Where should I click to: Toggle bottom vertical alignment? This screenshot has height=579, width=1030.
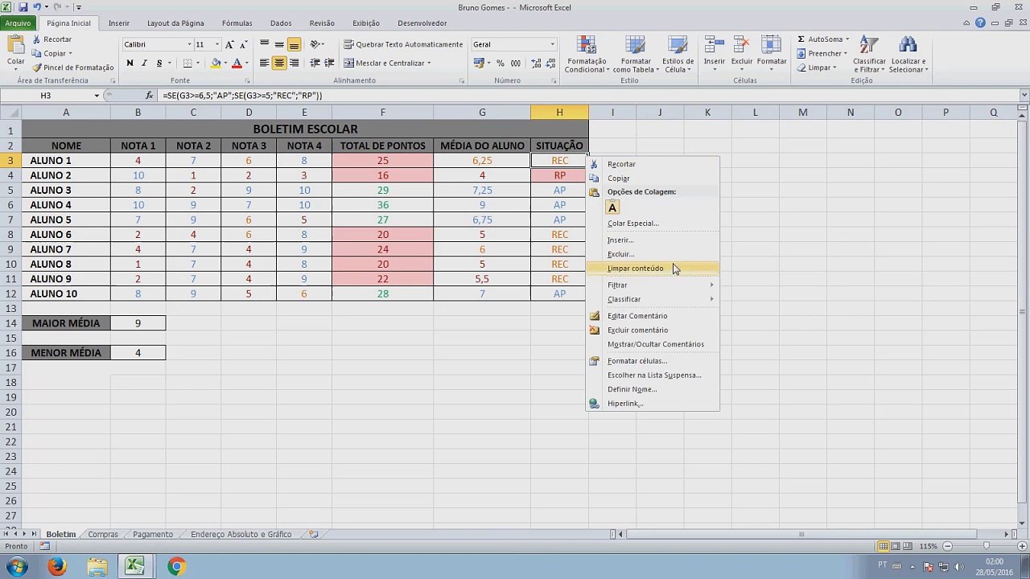click(x=294, y=44)
